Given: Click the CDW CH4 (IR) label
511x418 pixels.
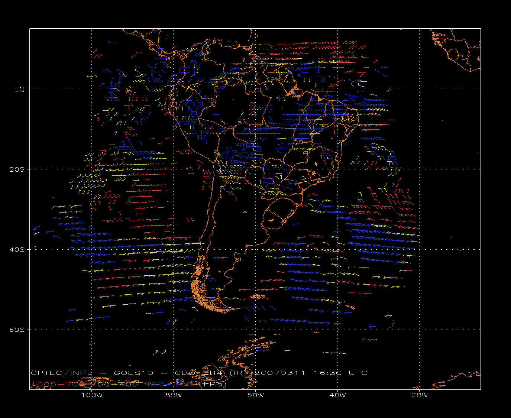Looking at the screenshot, I should coord(211,373).
